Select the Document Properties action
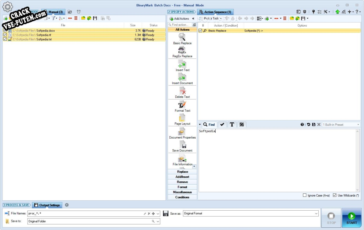This screenshot has width=364, height=230. pos(182,133)
